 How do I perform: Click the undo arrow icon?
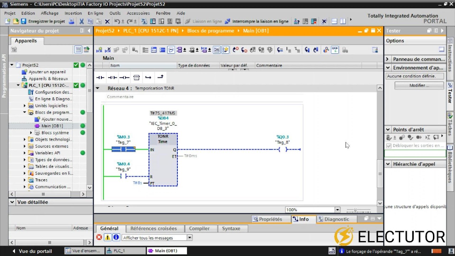click(x=116, y=21)
